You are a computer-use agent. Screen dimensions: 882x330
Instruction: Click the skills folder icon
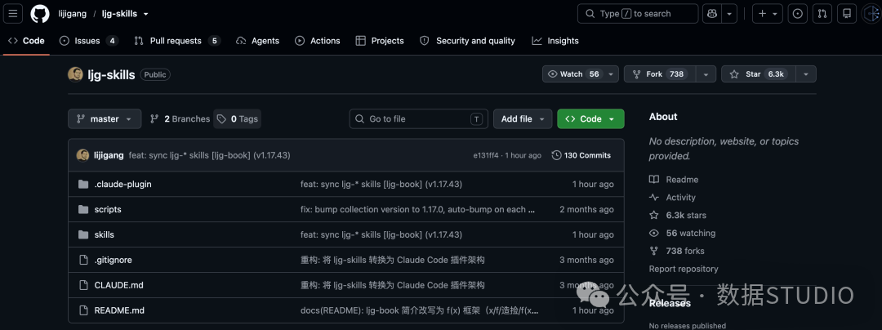83,234
